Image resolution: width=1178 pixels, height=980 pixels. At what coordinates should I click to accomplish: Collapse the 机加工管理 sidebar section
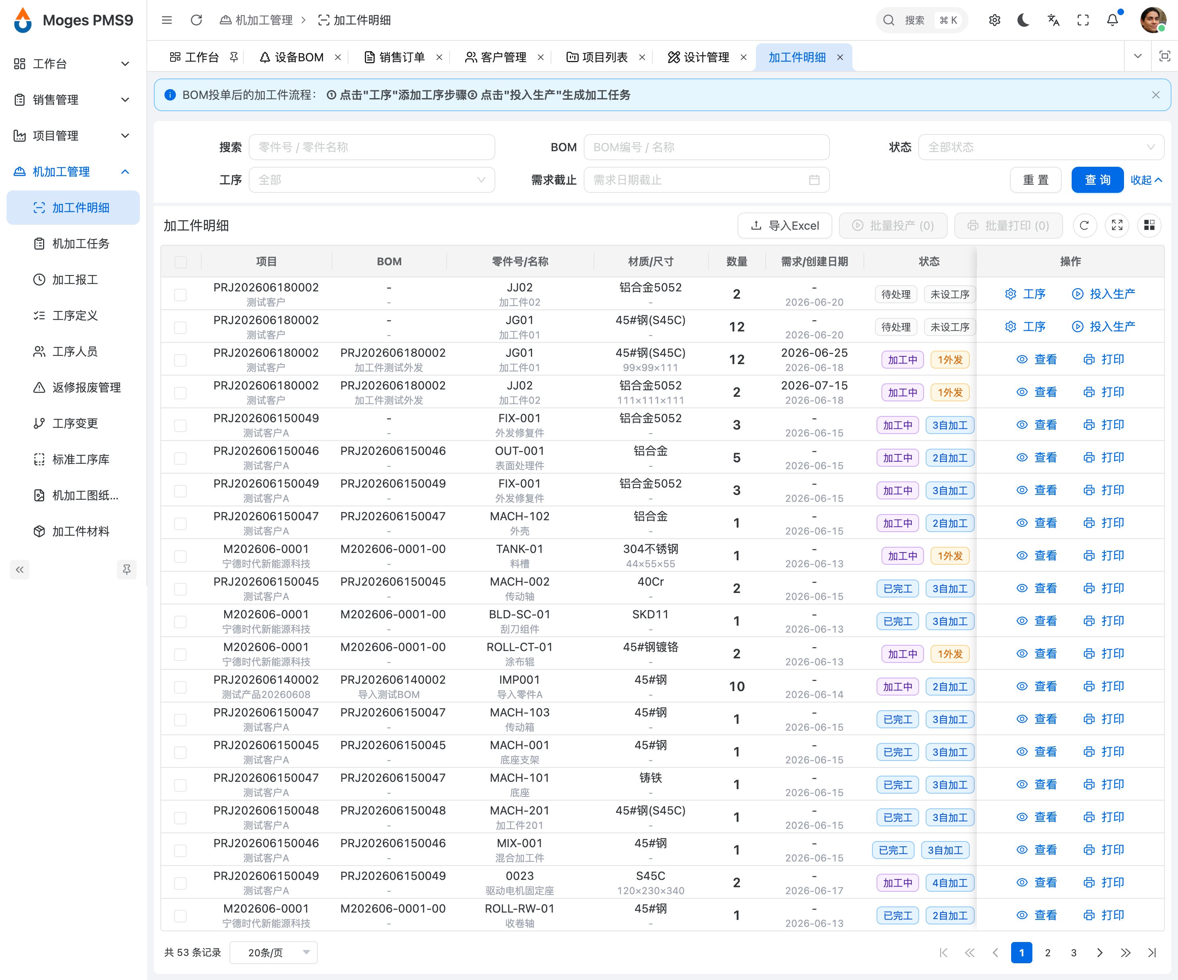pyautogui.click(x=73, y=172)
